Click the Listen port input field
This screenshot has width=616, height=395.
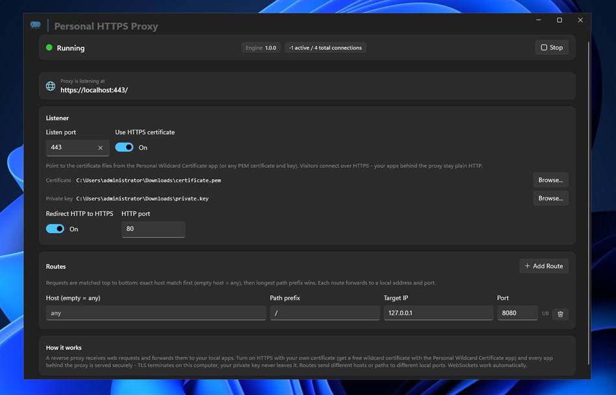click(x=77, y=148)
